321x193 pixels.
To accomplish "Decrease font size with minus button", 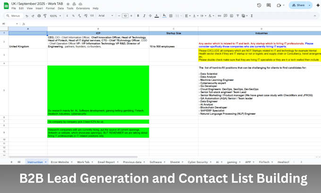I will (119, 16).
